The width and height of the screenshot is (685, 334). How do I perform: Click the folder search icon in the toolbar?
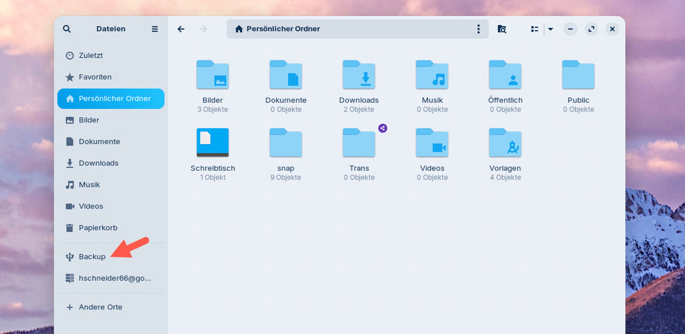502,29
